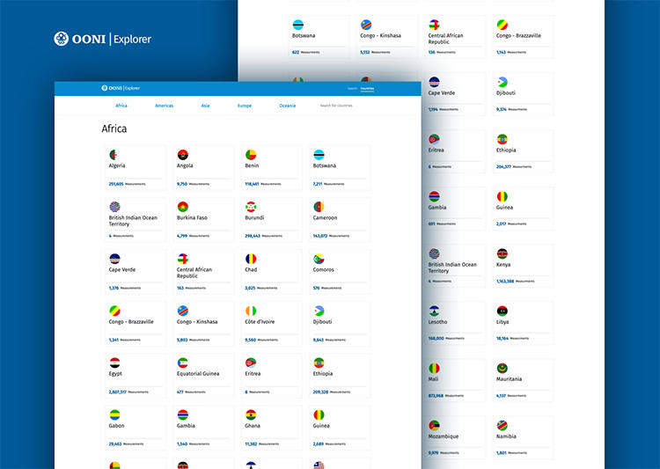Click Djibouti flag in the front window
Image resolution: width=660 pixels, height=469 pixels.
tap(319, 311)
